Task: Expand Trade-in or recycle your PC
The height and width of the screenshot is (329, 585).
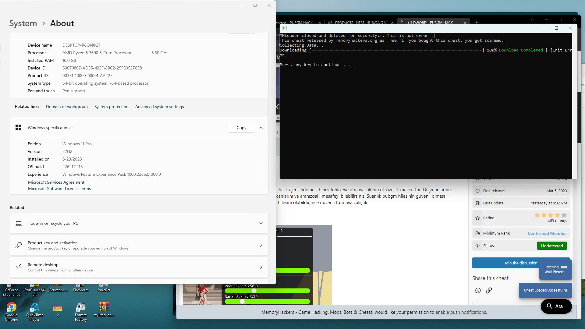Action: [261, 223]
